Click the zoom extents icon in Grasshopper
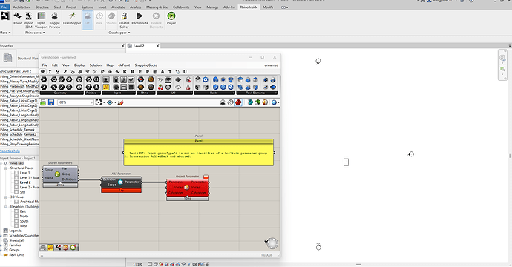Image resolution: width=512 pixels, height=267 pixels. (99, 102)
